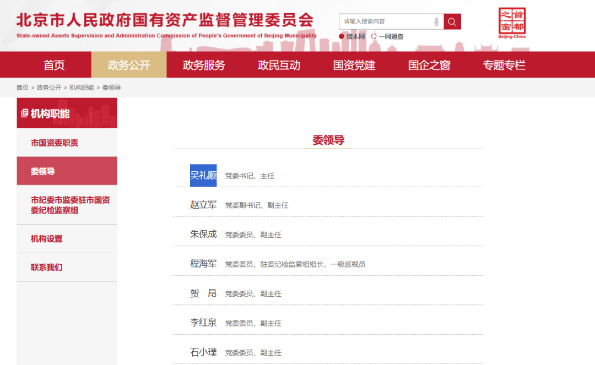Open the 国企之窗 navigation tab
This screenshot has width=595, height=365.
pyautogui.click(x=429, y=65)
